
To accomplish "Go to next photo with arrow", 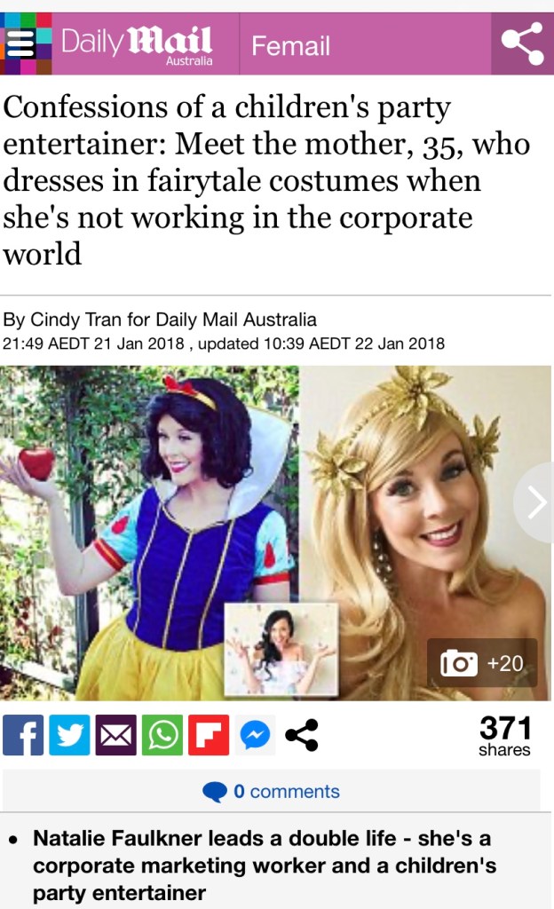I will pyautogui.click(x=536, y=502).
